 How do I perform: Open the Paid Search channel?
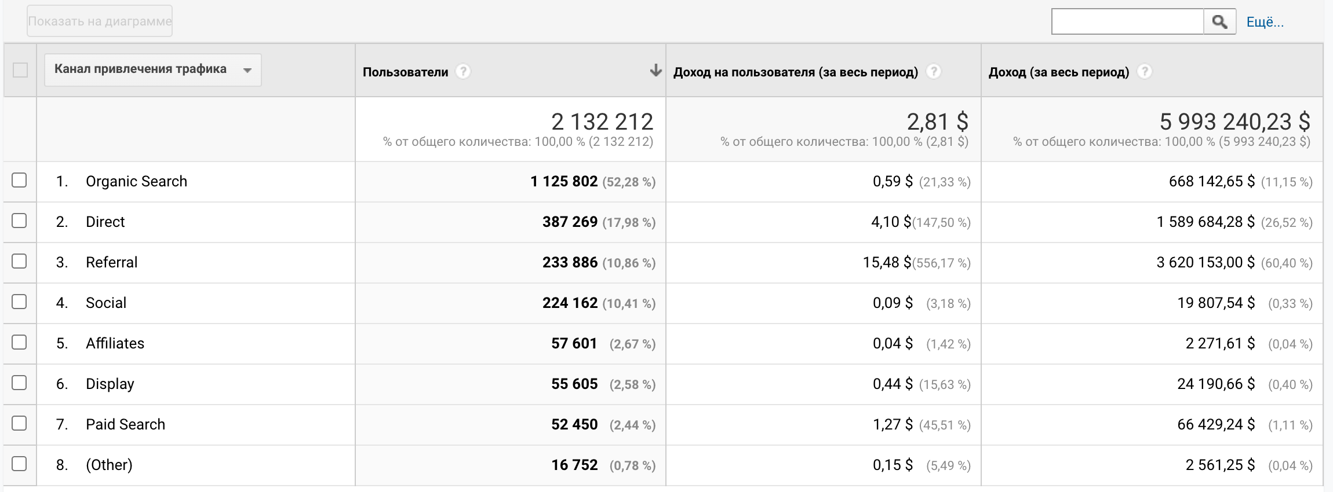point(126,424)
